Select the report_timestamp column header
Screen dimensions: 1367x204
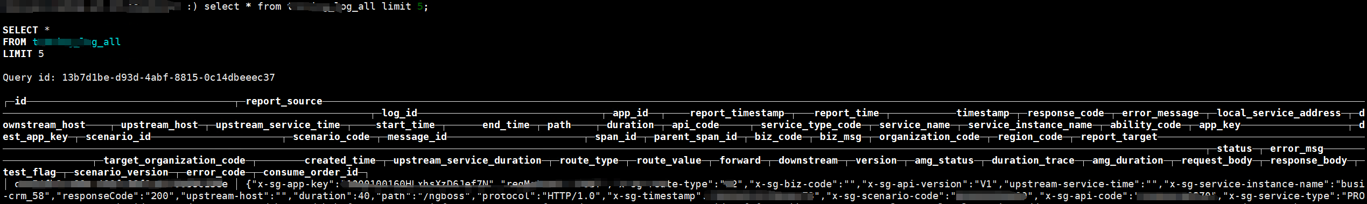tap(737, 113)
